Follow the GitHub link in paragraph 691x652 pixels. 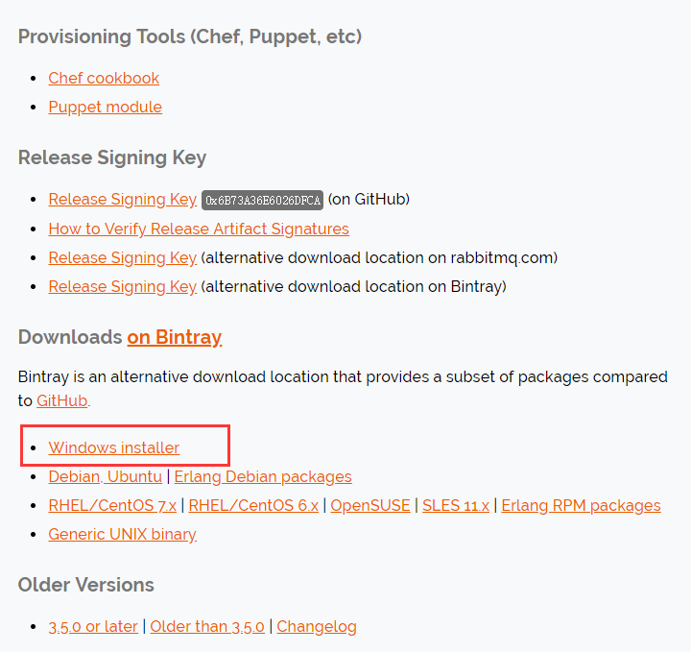click(62, 400)
